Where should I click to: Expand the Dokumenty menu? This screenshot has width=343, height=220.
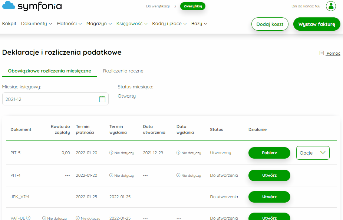(37, 24)
